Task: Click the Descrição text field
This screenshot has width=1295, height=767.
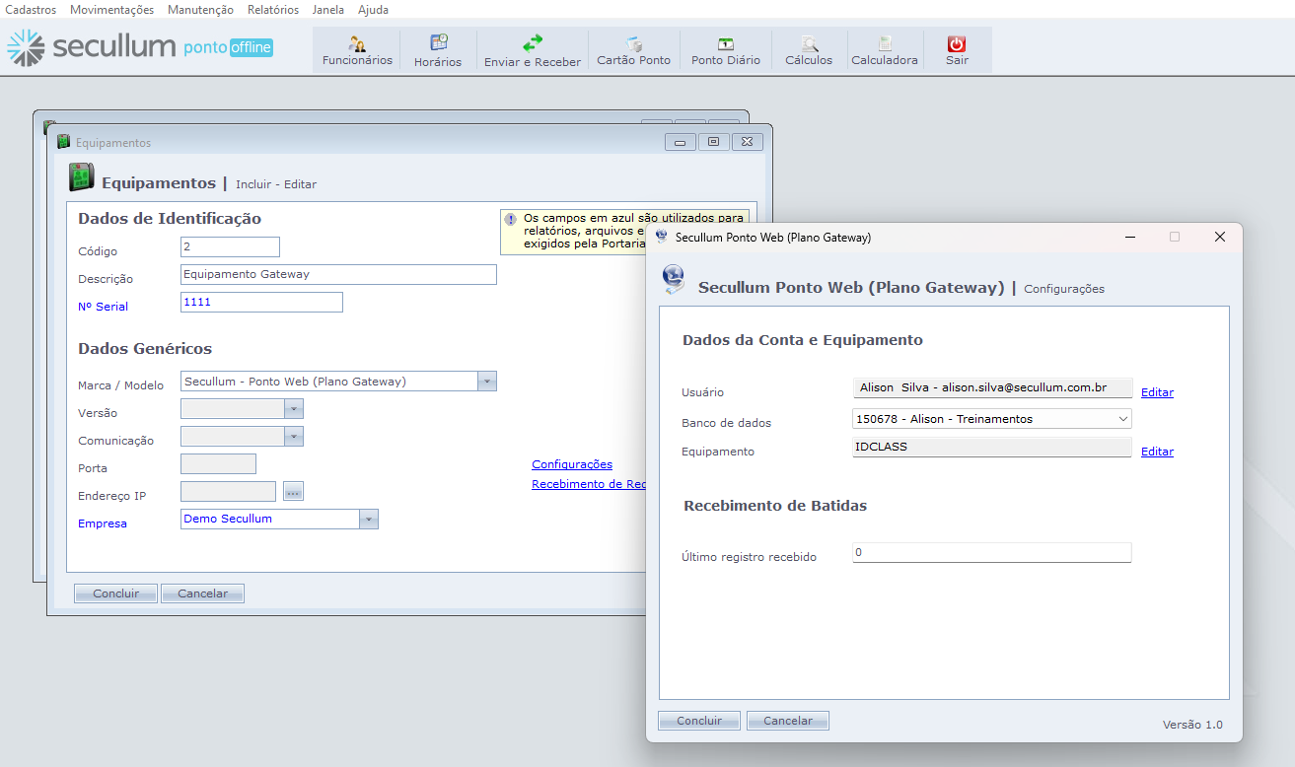Action: pyautogui.click(x=338, y=275)
